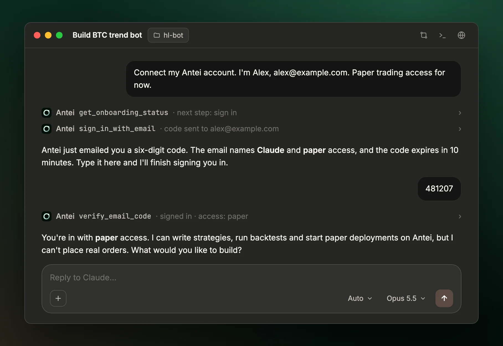
Task: Click the 'Antei just emailed you' reply paragraph
Action: (250, 156)
